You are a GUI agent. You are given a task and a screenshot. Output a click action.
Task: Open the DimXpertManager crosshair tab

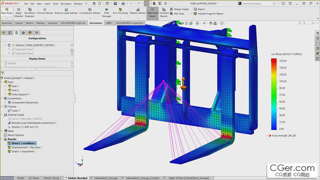coord(23,33)
